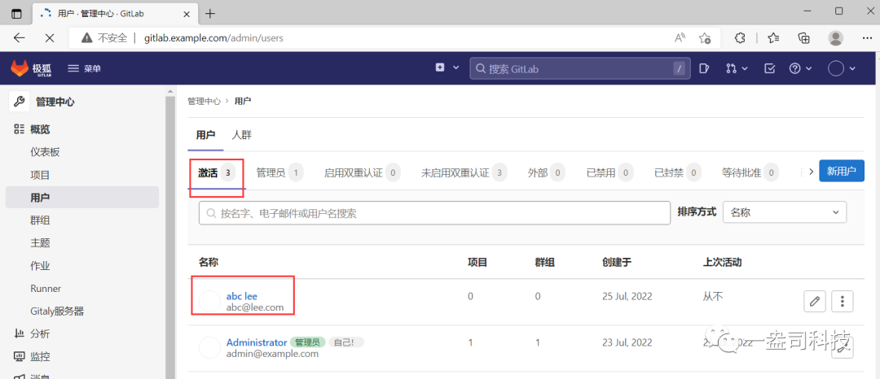Open Runner in sidebar
880x379 pixels.
pos(46,289)
